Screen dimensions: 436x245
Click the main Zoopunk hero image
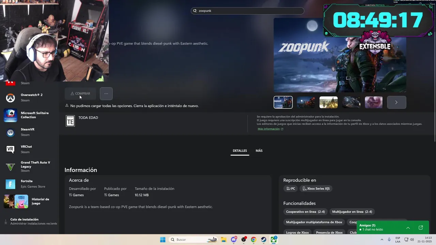[340, 55]
